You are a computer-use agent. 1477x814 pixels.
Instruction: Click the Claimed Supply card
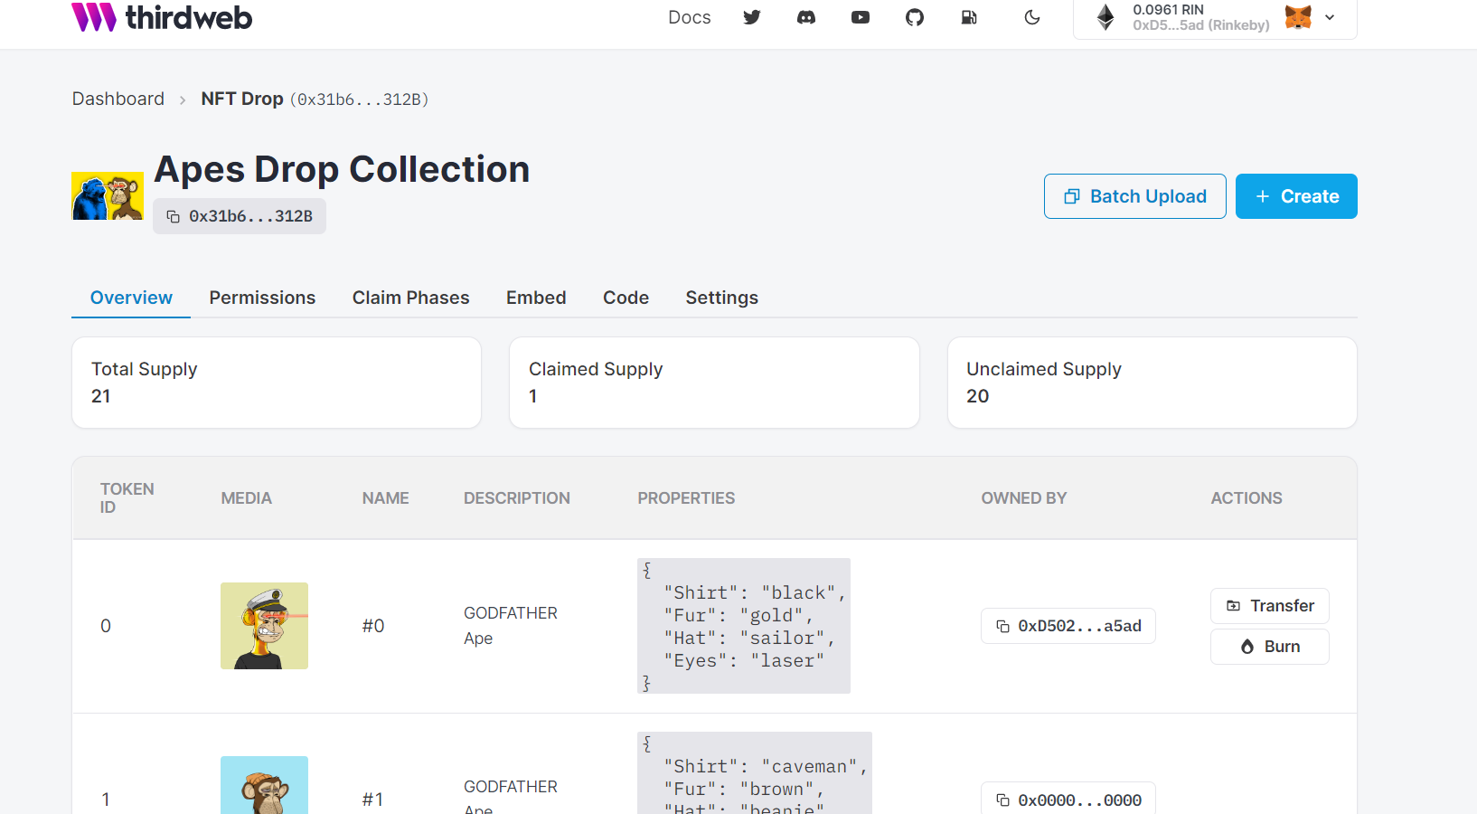point(714,383)
